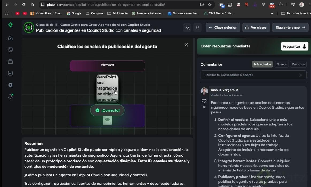This screenshot has width=311, height=187.
Task: Close the classification activity with X
Action: [186, 45]
